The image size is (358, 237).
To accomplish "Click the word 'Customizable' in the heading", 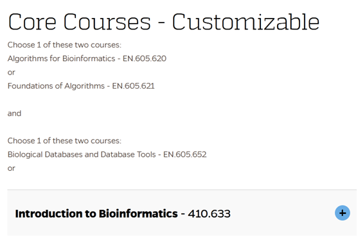I will coord(246,22).
